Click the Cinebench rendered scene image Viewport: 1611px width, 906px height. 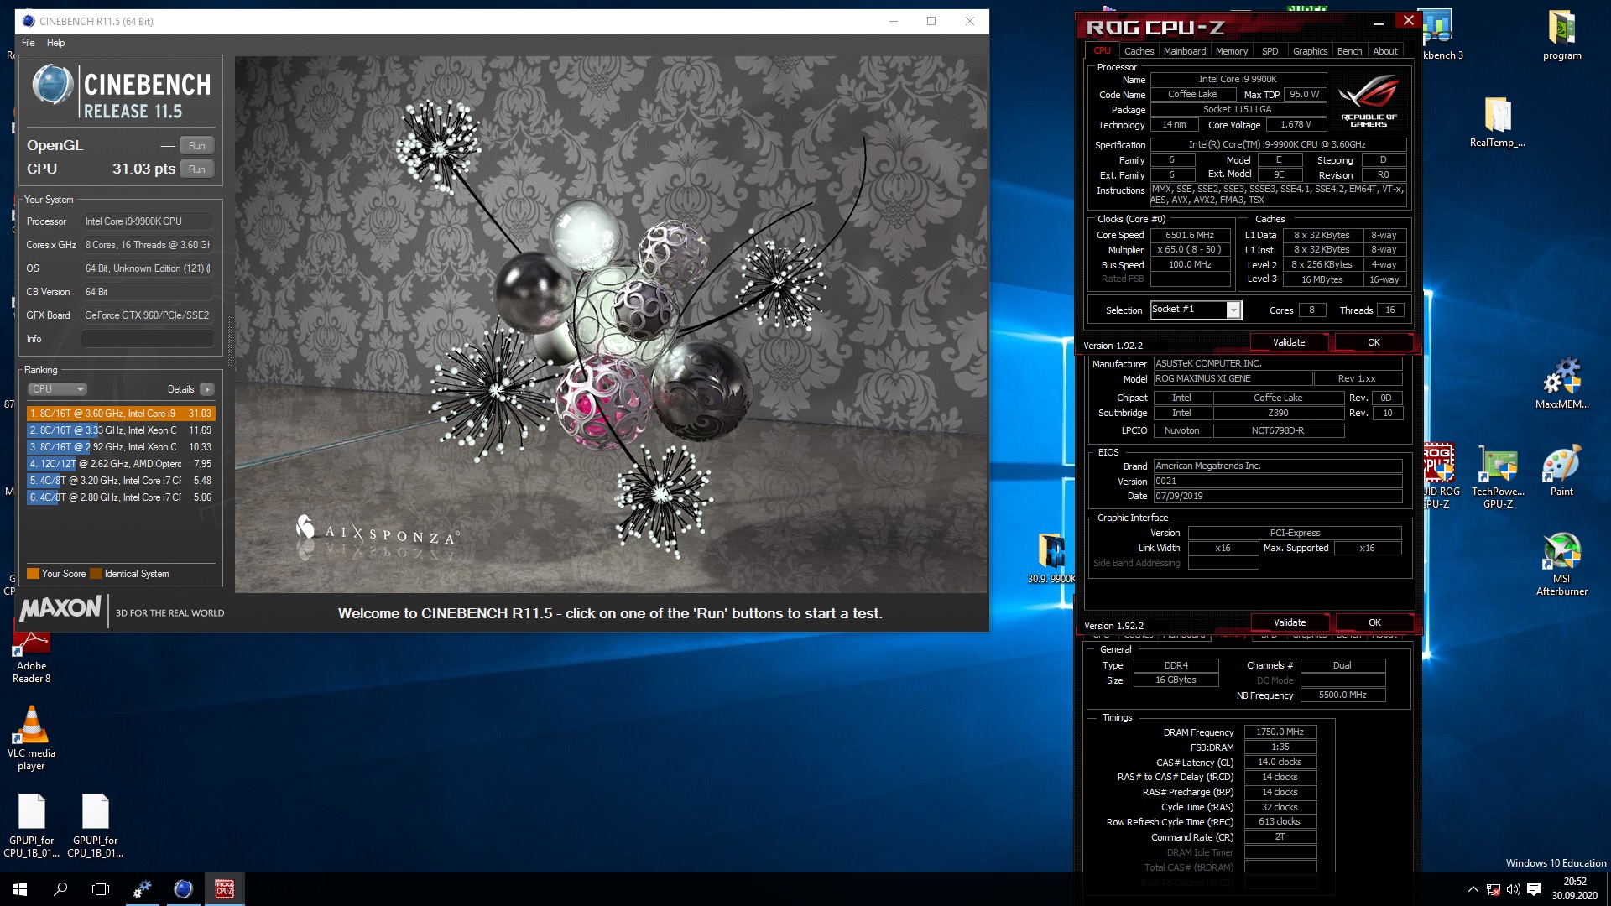point(611,325)
